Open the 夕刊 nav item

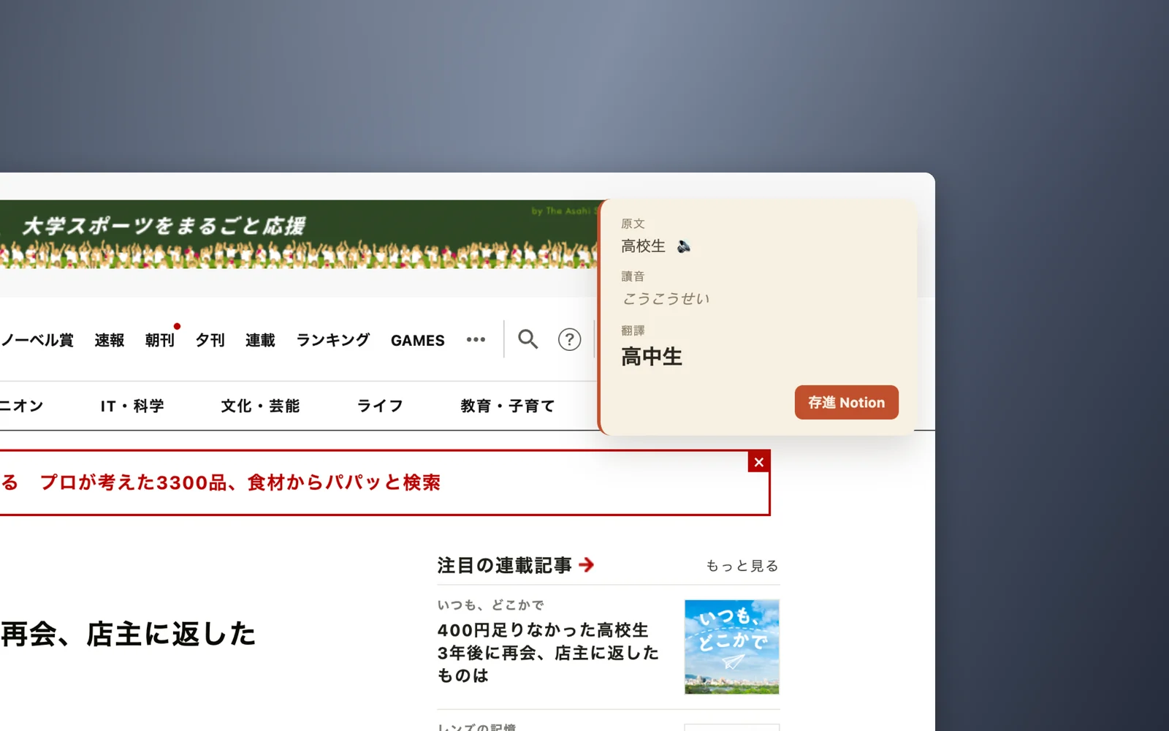pos(210,340)
